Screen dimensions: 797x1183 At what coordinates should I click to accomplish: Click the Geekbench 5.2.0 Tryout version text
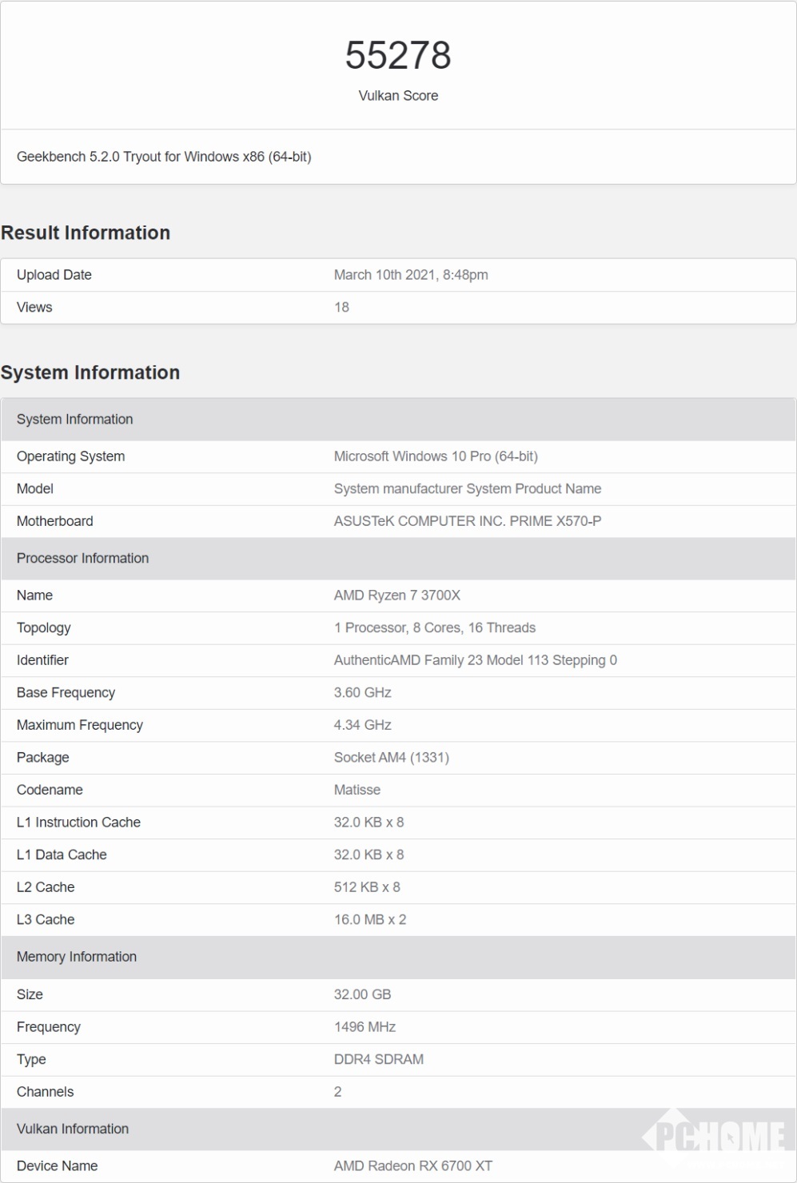[164, 157]
